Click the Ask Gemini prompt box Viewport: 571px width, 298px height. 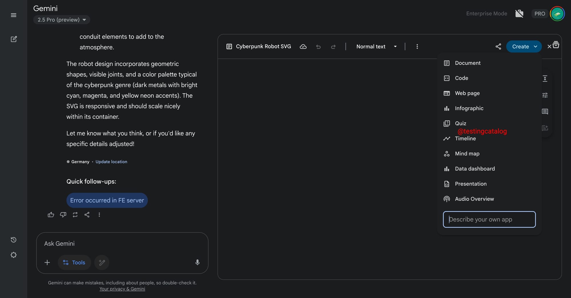122,243
